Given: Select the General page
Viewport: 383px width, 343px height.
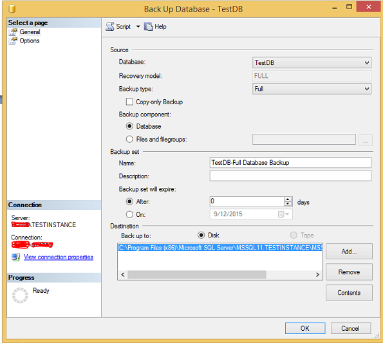Looking at the screenshot, I should tap(30, 32).
